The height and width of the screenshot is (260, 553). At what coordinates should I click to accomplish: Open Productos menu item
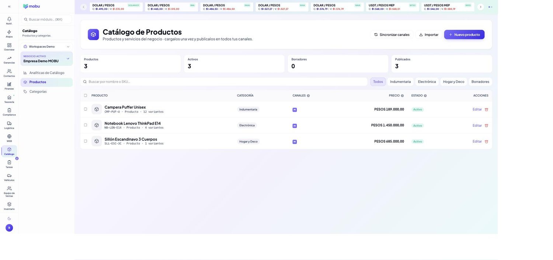click(x=46, y=82)
